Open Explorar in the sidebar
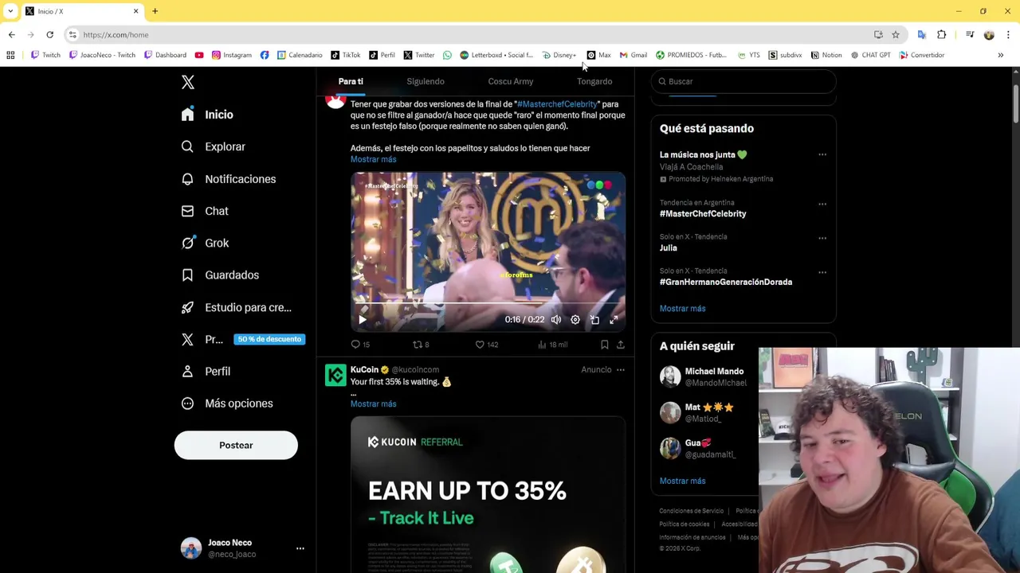Image resolution: width=1020 pixels, height=573 pixels. click(x=213, y=146)
